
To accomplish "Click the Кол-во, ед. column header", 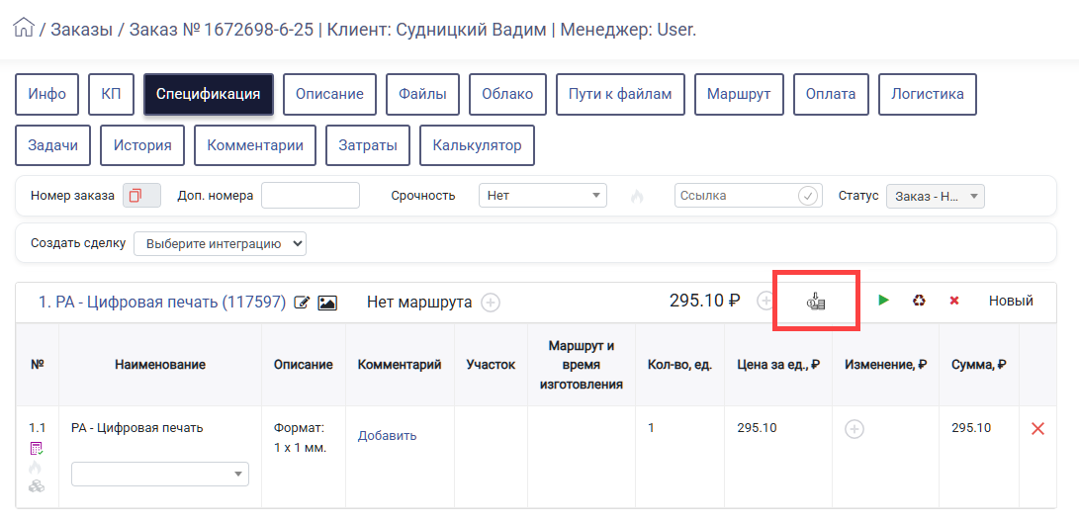I will tap(679, 365).
